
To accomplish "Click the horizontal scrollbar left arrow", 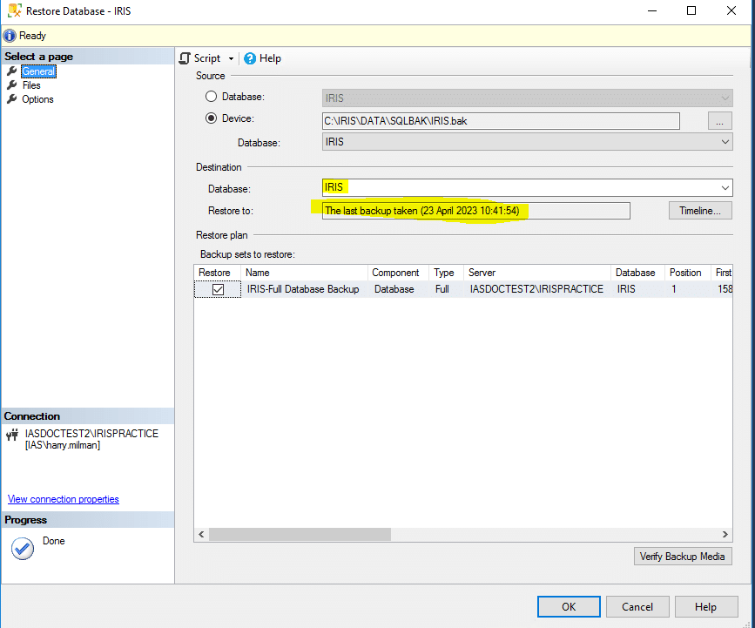I will tap(201, 534).
